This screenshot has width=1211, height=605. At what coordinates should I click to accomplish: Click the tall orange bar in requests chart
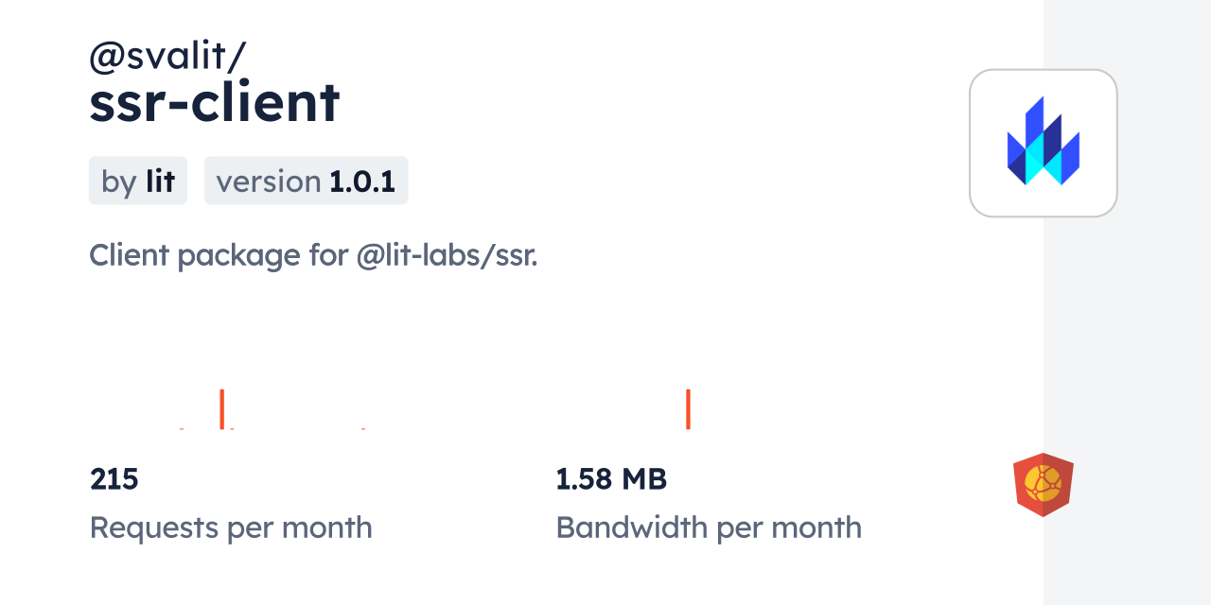click(221, 408)
